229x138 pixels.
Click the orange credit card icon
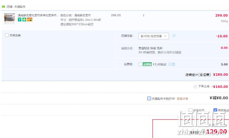[x=30, y=20]
